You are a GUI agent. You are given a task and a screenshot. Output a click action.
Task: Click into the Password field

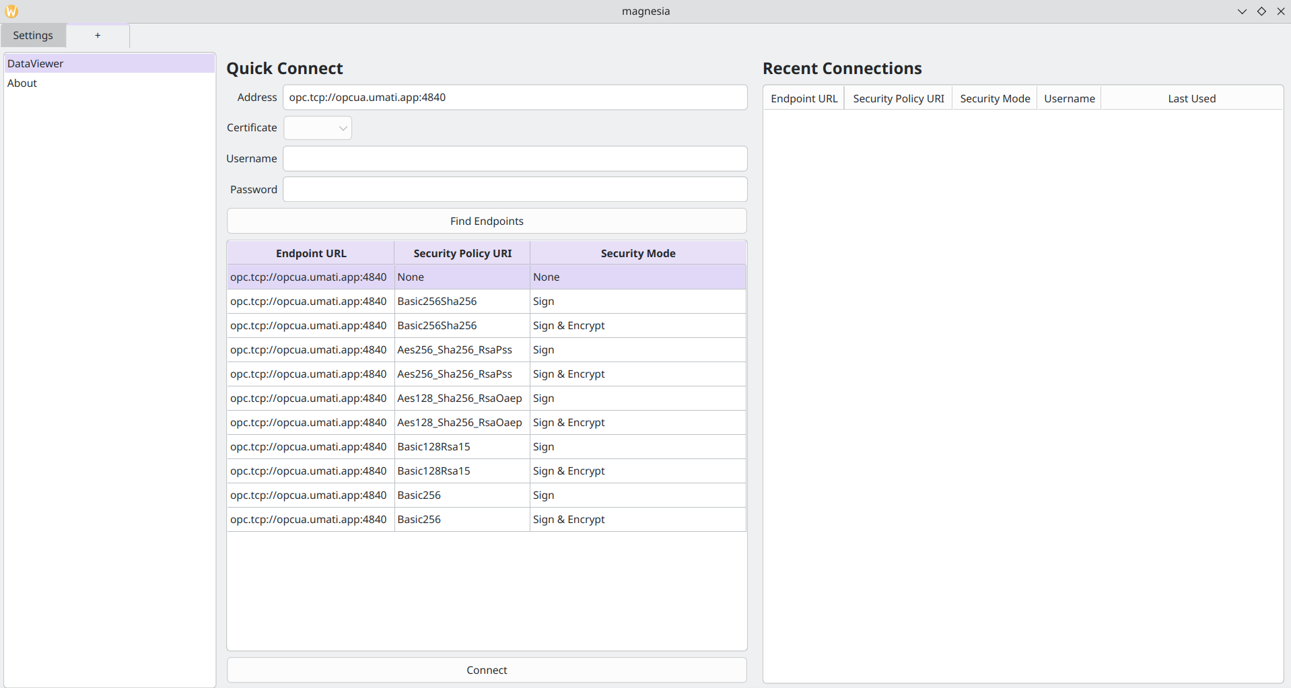tap(514, 190)
